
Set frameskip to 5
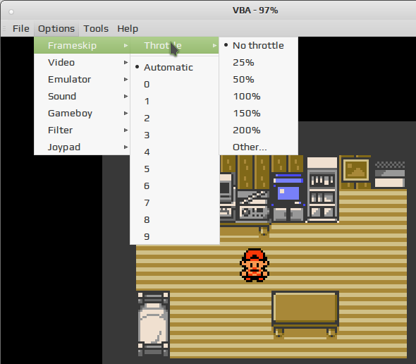175,169
